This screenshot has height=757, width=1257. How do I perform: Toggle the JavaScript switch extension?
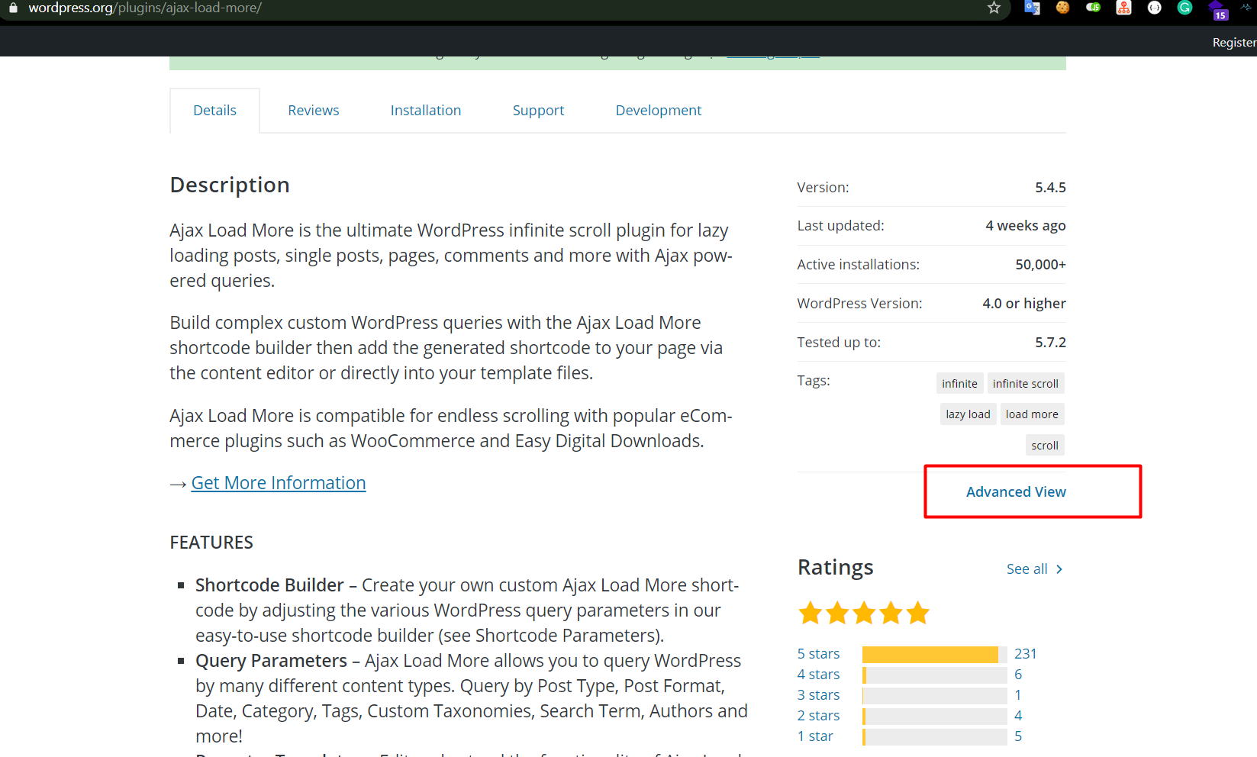click(1093, 8)
